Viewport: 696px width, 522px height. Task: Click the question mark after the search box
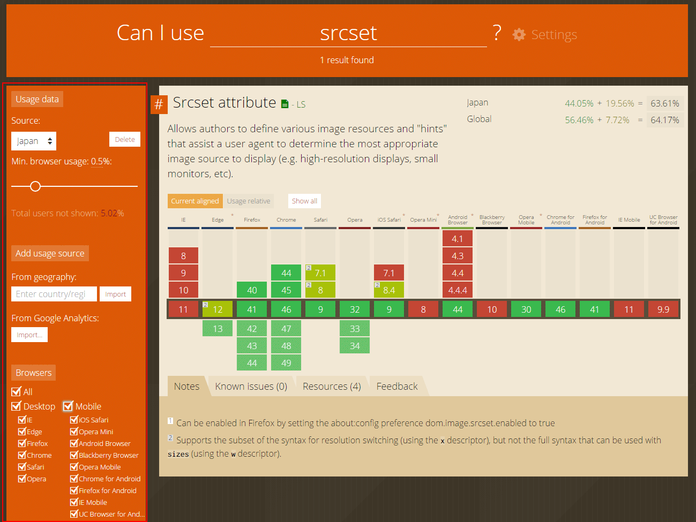coord(497,33)
